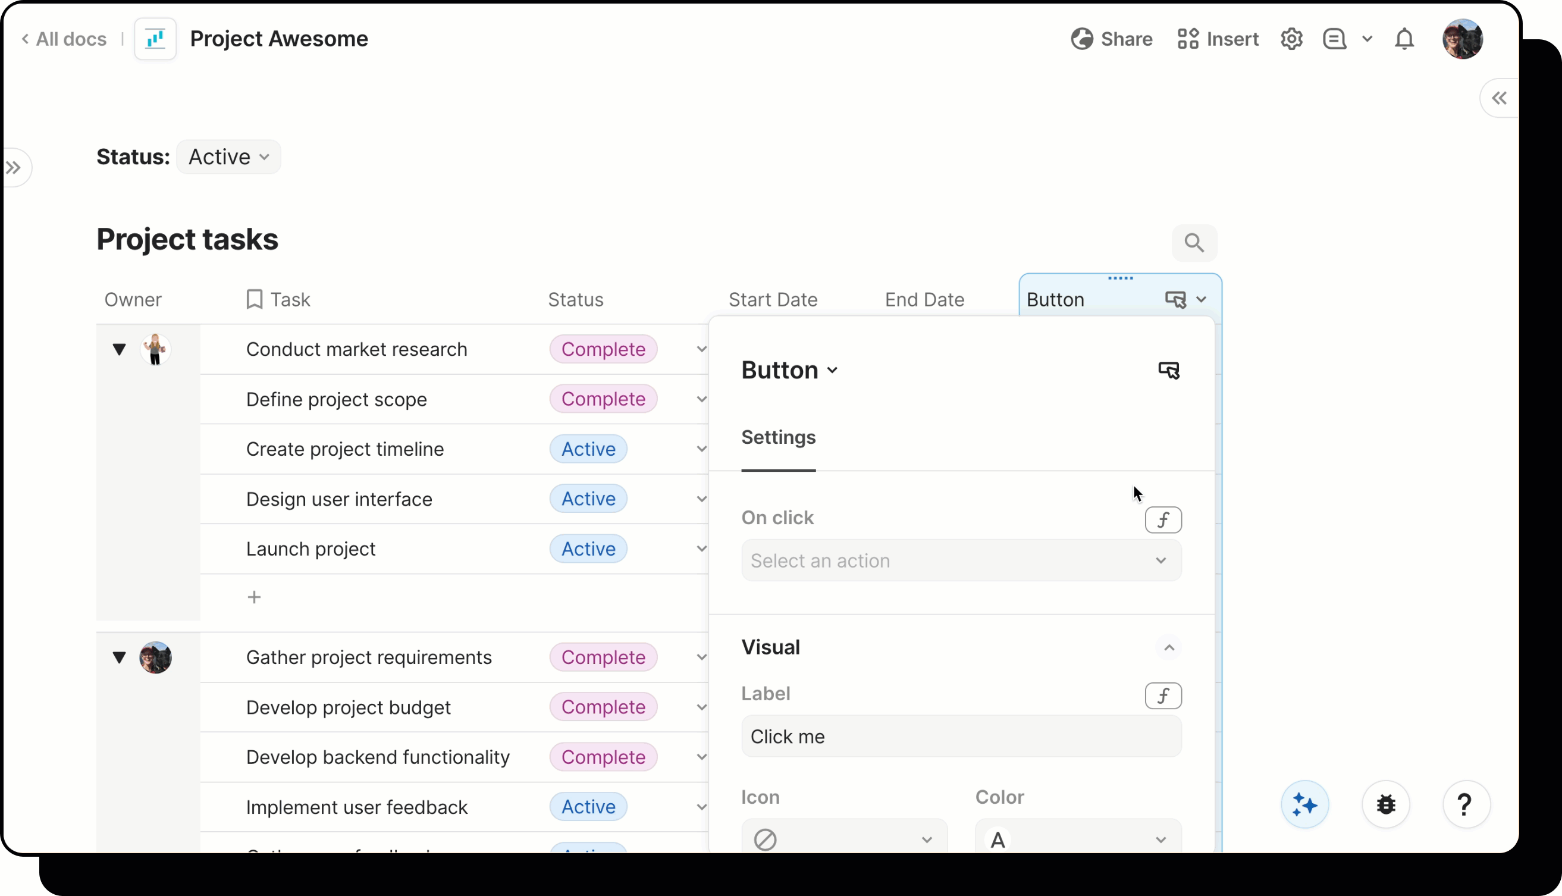Click the formula icon next to On click
Viewport: 1562px width, 896px height.
pos(1163,520)
